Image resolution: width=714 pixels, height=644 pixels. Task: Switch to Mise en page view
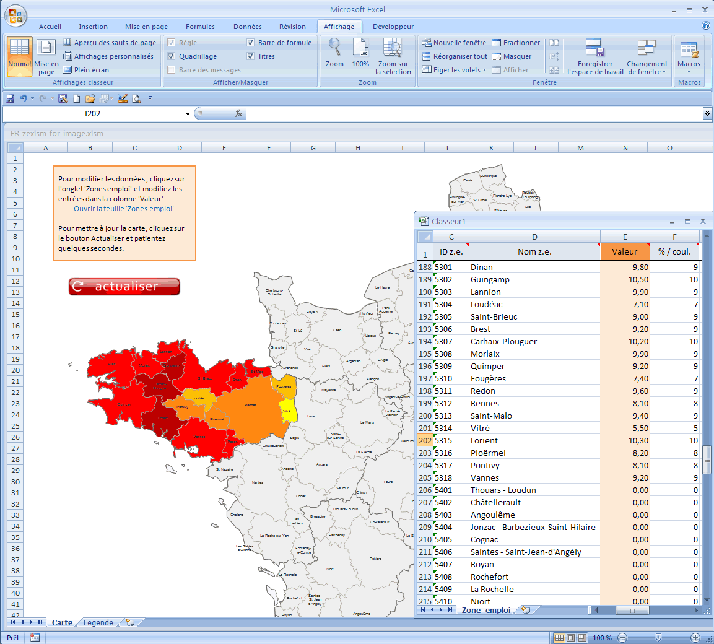click(x=46, y=56)
